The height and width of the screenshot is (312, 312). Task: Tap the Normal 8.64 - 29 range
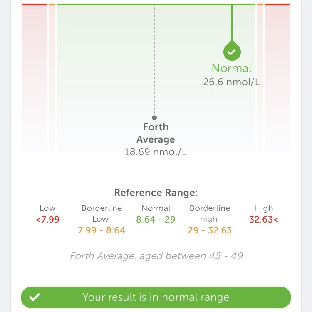pyautogui.click(x=156, y=219)
